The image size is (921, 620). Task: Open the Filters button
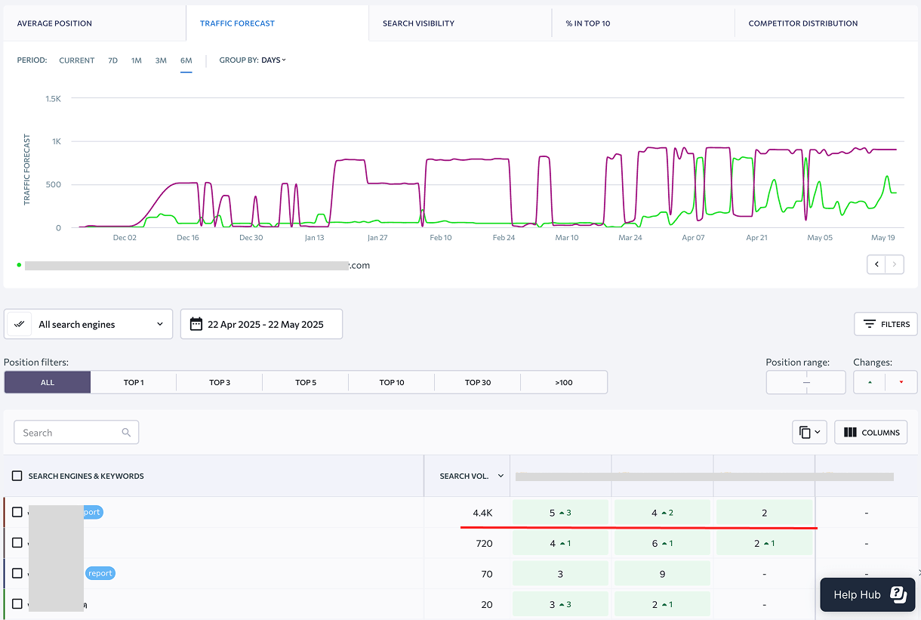[x=886, y=324]
